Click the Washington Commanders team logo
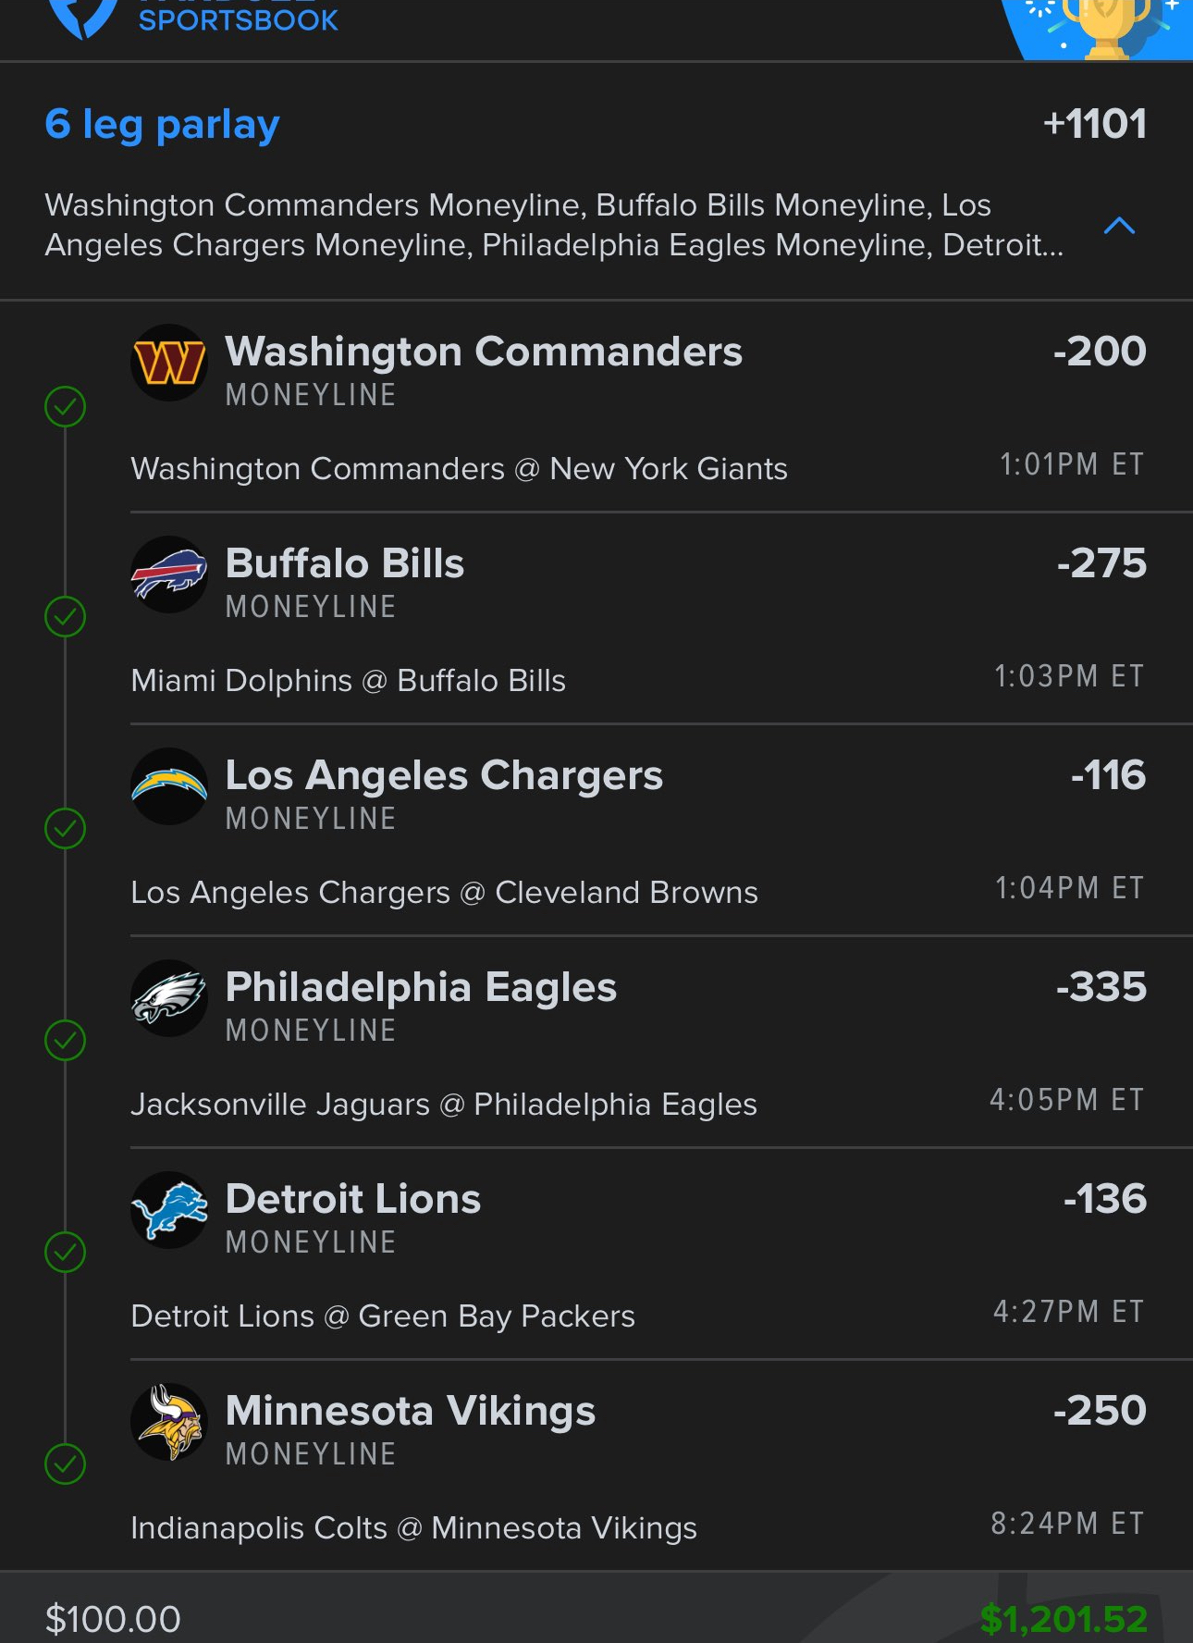 [169, 363]
